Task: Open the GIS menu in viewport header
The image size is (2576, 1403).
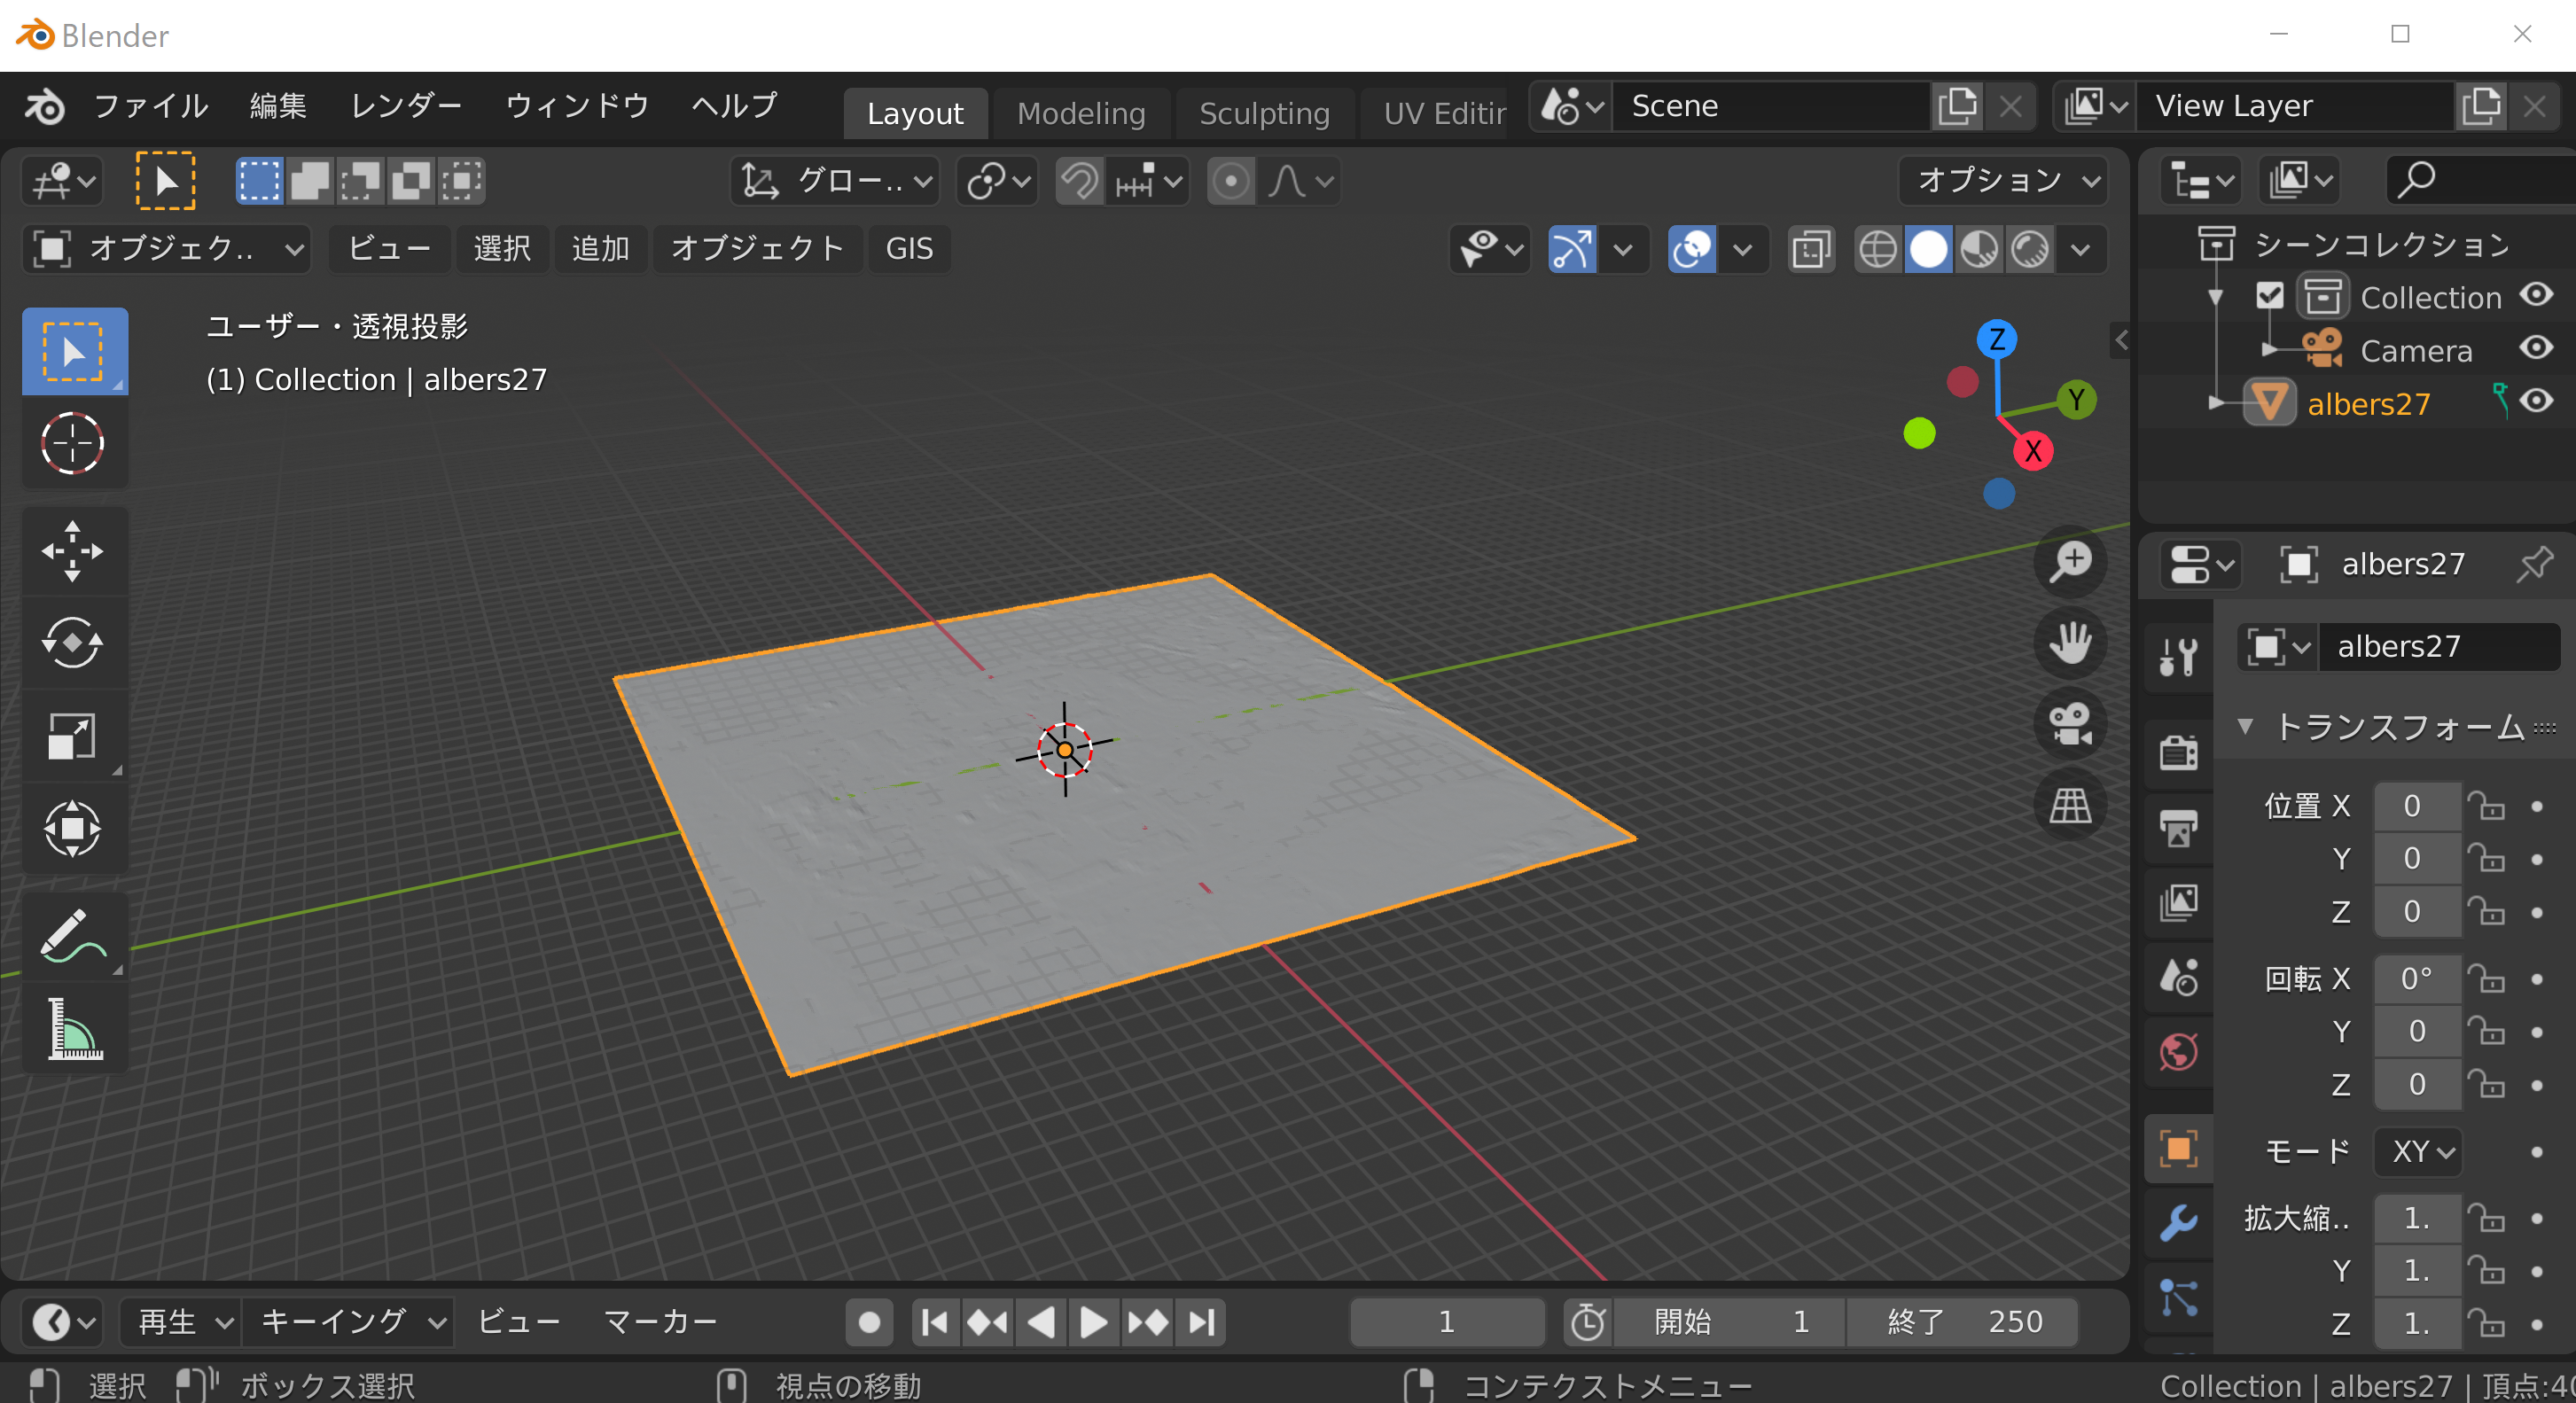Action: pyautogui.click(x=909, y=248)
